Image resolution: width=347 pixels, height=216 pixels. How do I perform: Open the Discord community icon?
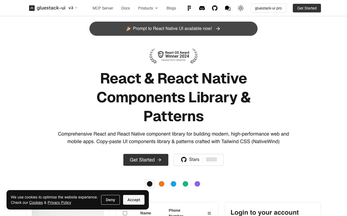pyautogui.click(x=202, y=8)
